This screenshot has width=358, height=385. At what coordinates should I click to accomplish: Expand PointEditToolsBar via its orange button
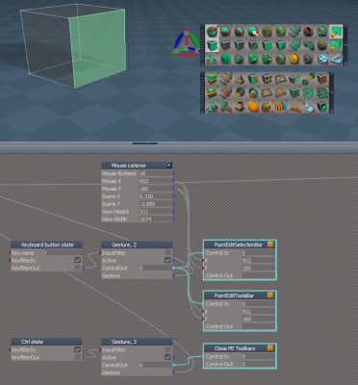tap(270, 295)
